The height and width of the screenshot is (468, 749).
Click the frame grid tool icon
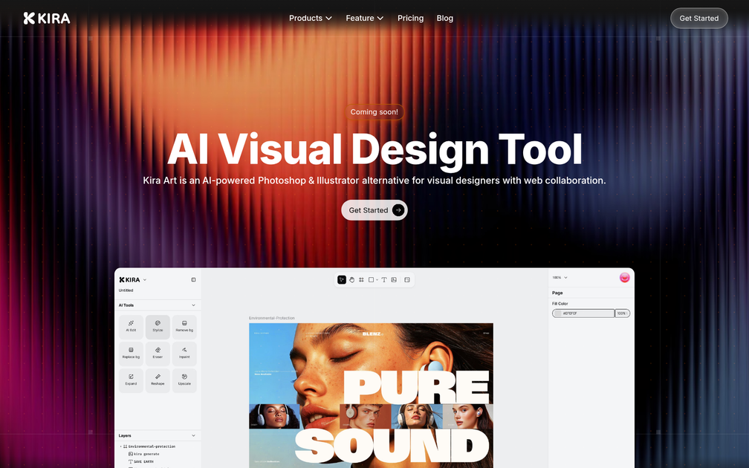pos(362,280)
